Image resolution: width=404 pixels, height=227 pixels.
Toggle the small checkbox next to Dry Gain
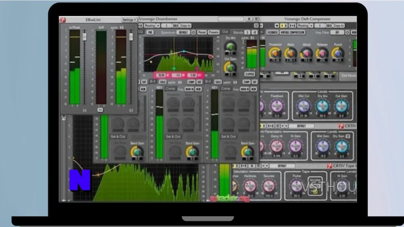point(348,136)
